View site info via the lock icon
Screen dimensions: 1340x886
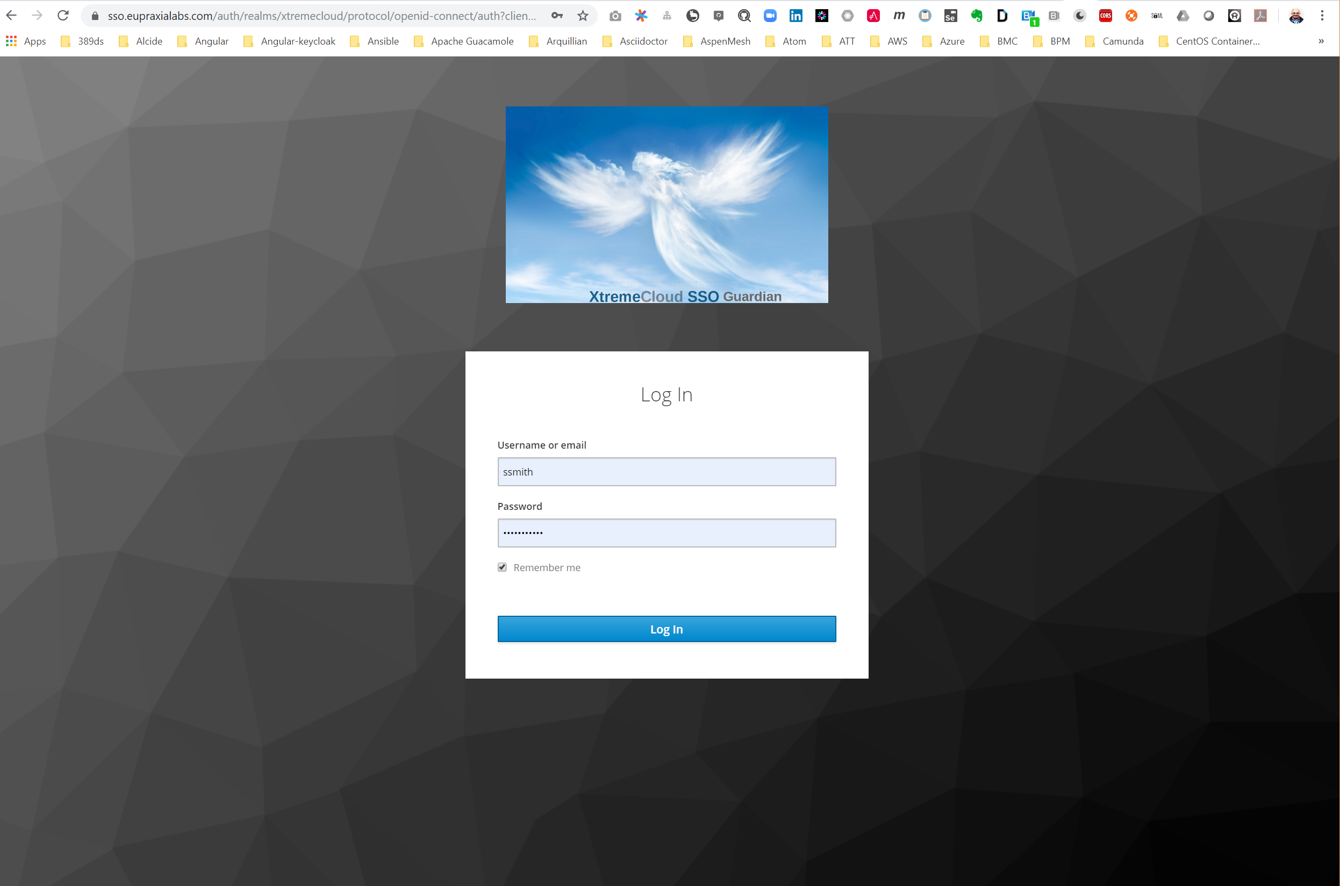coord(95,16)
